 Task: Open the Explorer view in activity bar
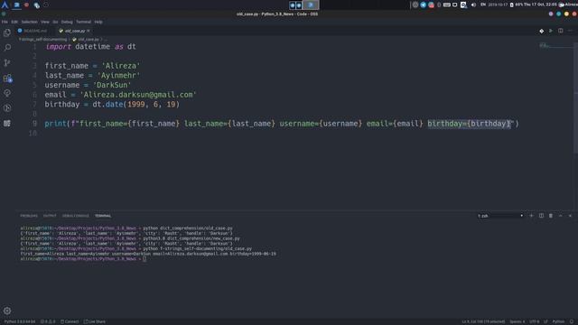(x=7, y=32)
